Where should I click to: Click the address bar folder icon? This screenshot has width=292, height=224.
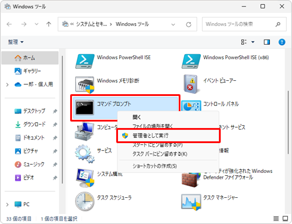65,24
